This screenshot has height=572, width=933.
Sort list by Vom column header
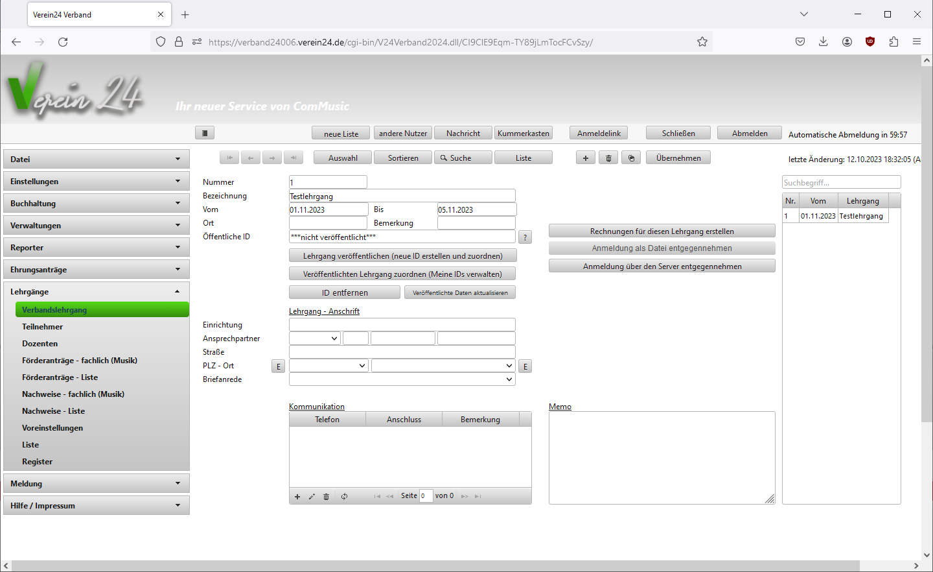point(818,201)
